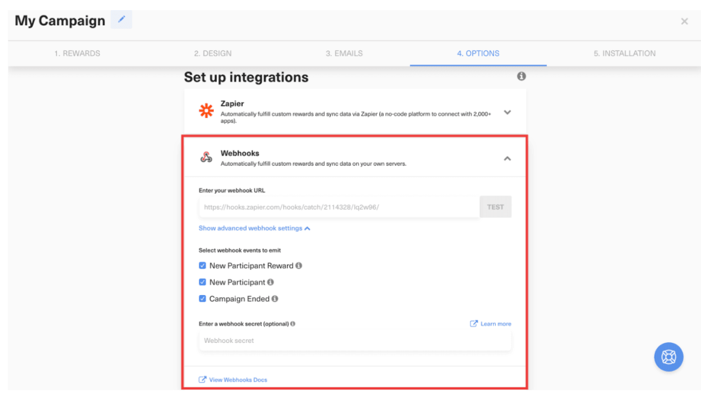Click the pencil icon to edit campaign name
Screen dimensions: 701x394
[x=121, y=20]
